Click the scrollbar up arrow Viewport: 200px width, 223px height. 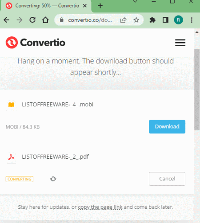pyautogui.click(x=197, y=32)
